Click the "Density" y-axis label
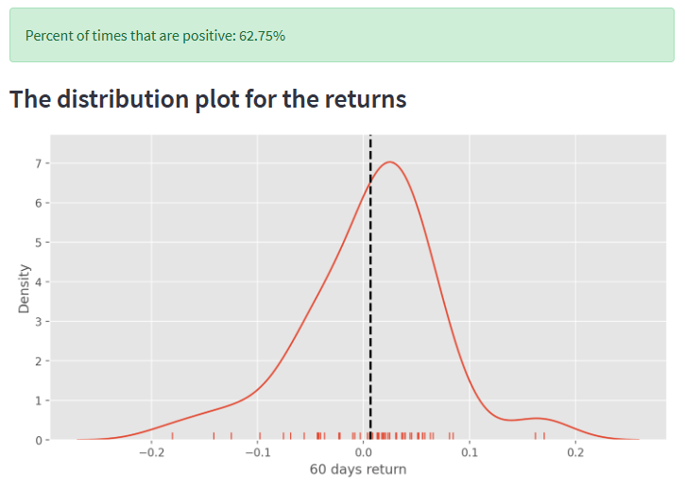 point(25,288)
